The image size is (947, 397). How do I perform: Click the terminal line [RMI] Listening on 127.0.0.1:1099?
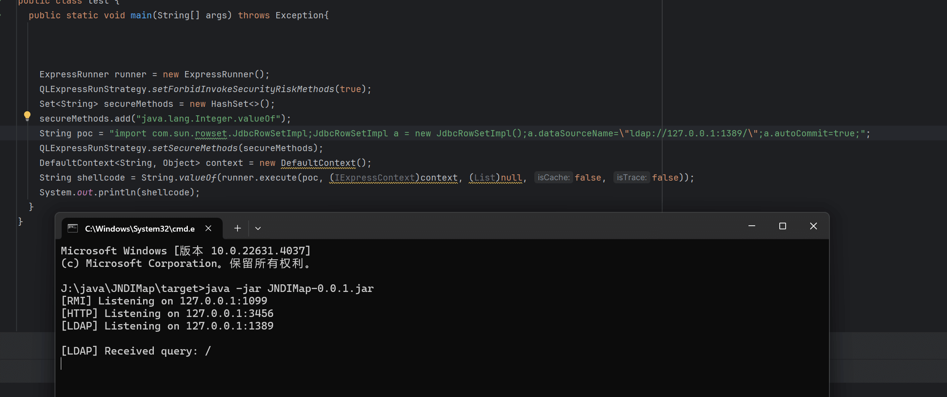164,301
